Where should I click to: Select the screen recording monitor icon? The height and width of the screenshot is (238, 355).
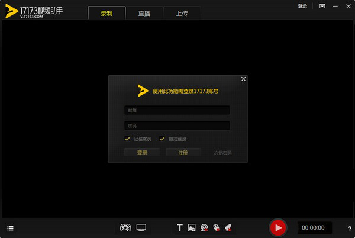[141, 227]
